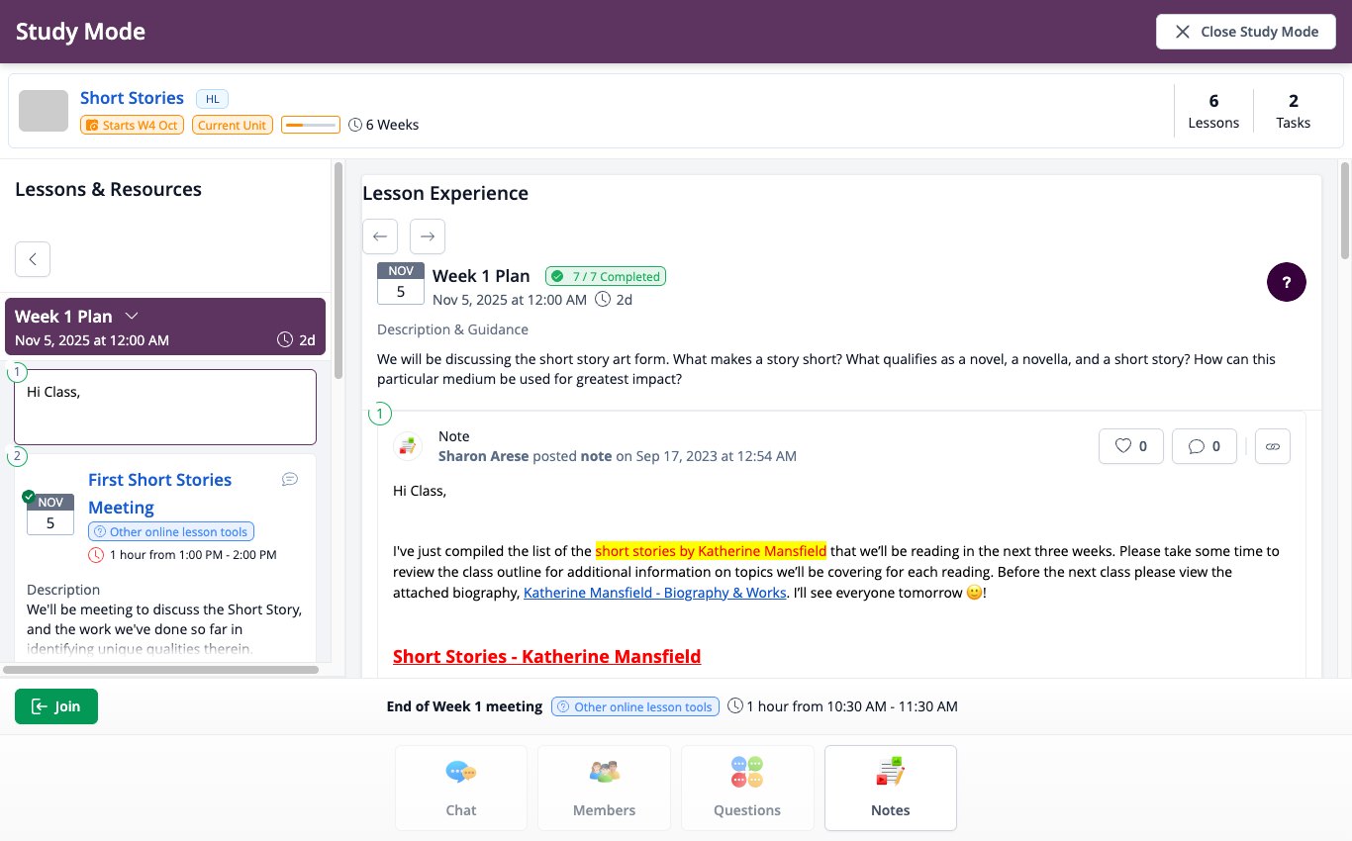The width and height of the screenshot is (1352, 841).
Task: Click the Current Unit badge
Action: point(233,125)
